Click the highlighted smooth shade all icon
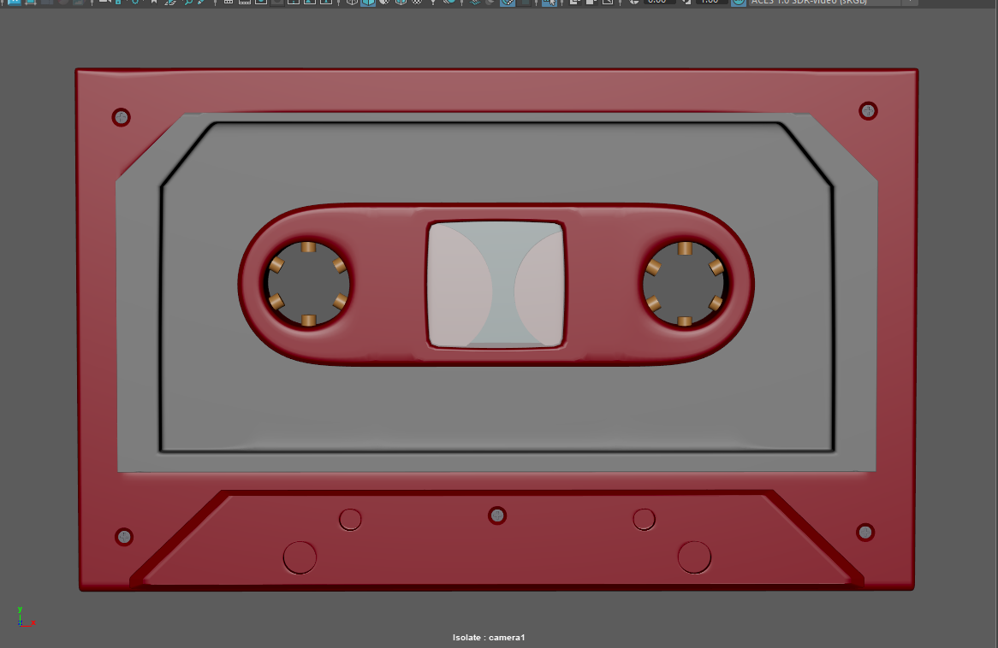 pyautogui.click(x=368, y=2)
